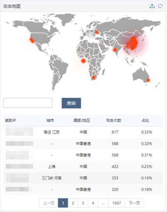This screenshot has width=167, height=212.
Task: Click the attack marker in Eastern Europe
Action: pyautogui.click(x=96, y=32)
